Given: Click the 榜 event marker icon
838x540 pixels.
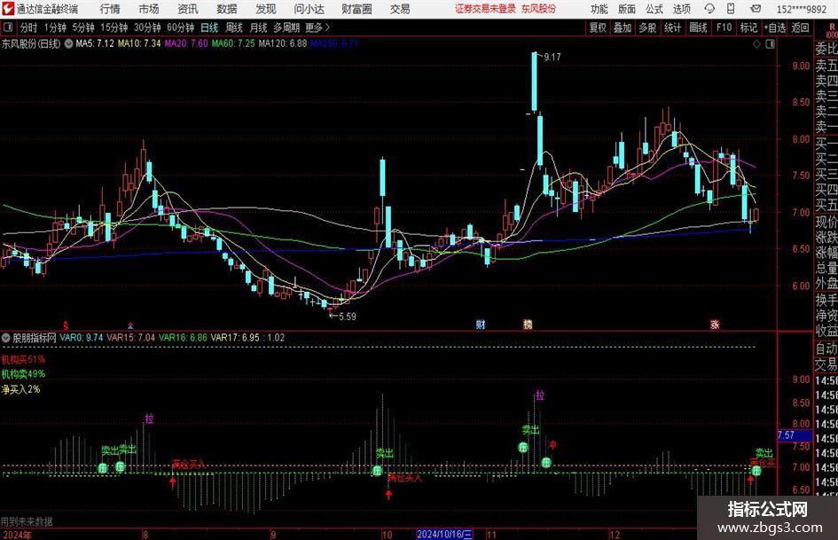Looking at the screenshot, I should (528, 325).
